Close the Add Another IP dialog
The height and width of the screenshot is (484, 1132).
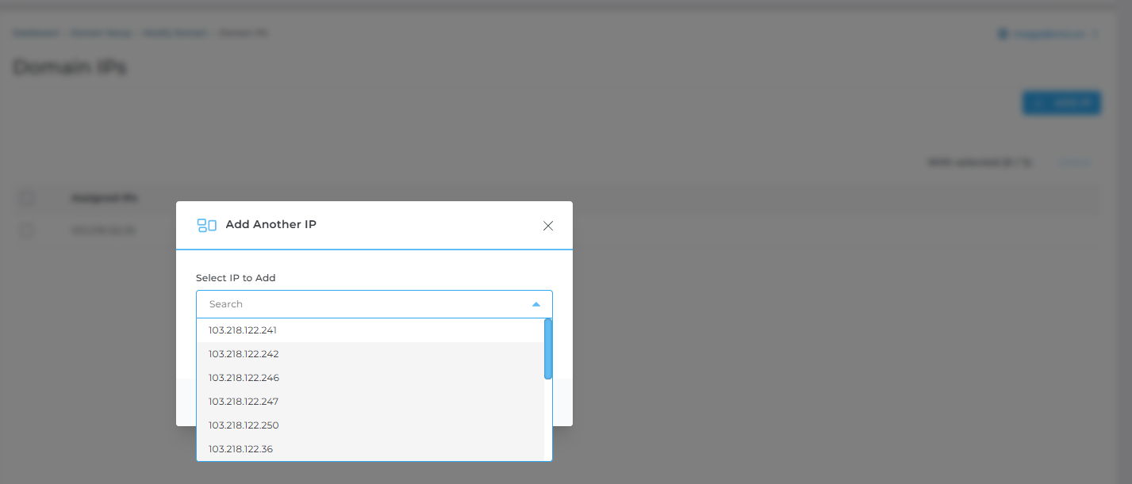(x=547, y=226)
